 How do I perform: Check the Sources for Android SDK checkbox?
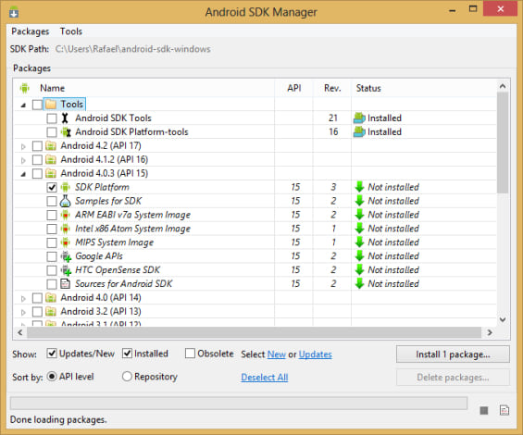[52, 284]
